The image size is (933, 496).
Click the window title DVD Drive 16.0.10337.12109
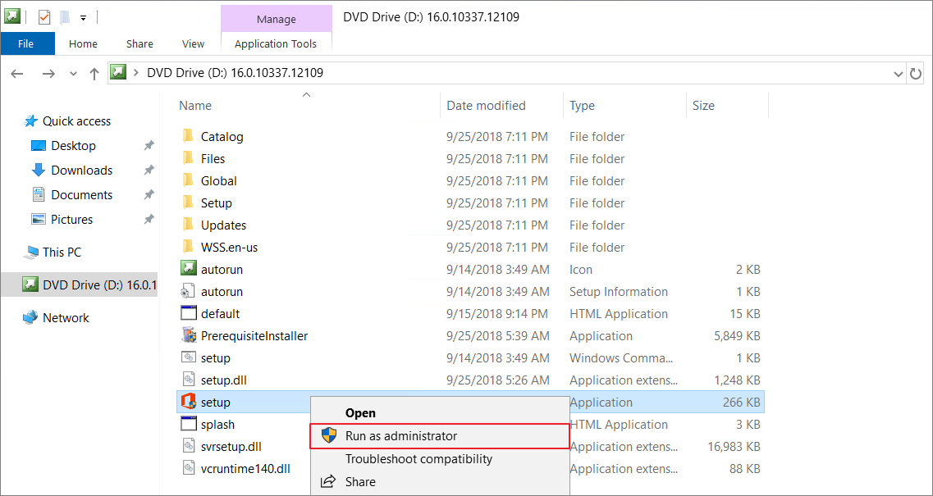click(x=432, y=16)
